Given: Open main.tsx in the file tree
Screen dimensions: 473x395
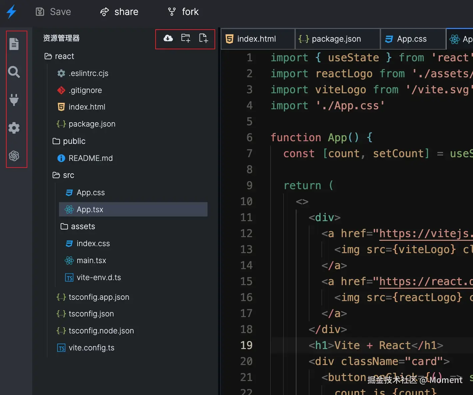Looking at the screenshot, I should coord(85,260).
